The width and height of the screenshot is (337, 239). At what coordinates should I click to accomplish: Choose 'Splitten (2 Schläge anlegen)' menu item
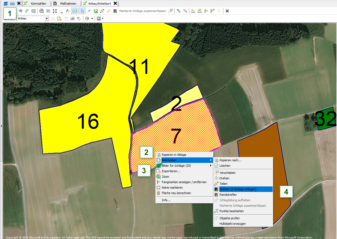click(238, 189)
